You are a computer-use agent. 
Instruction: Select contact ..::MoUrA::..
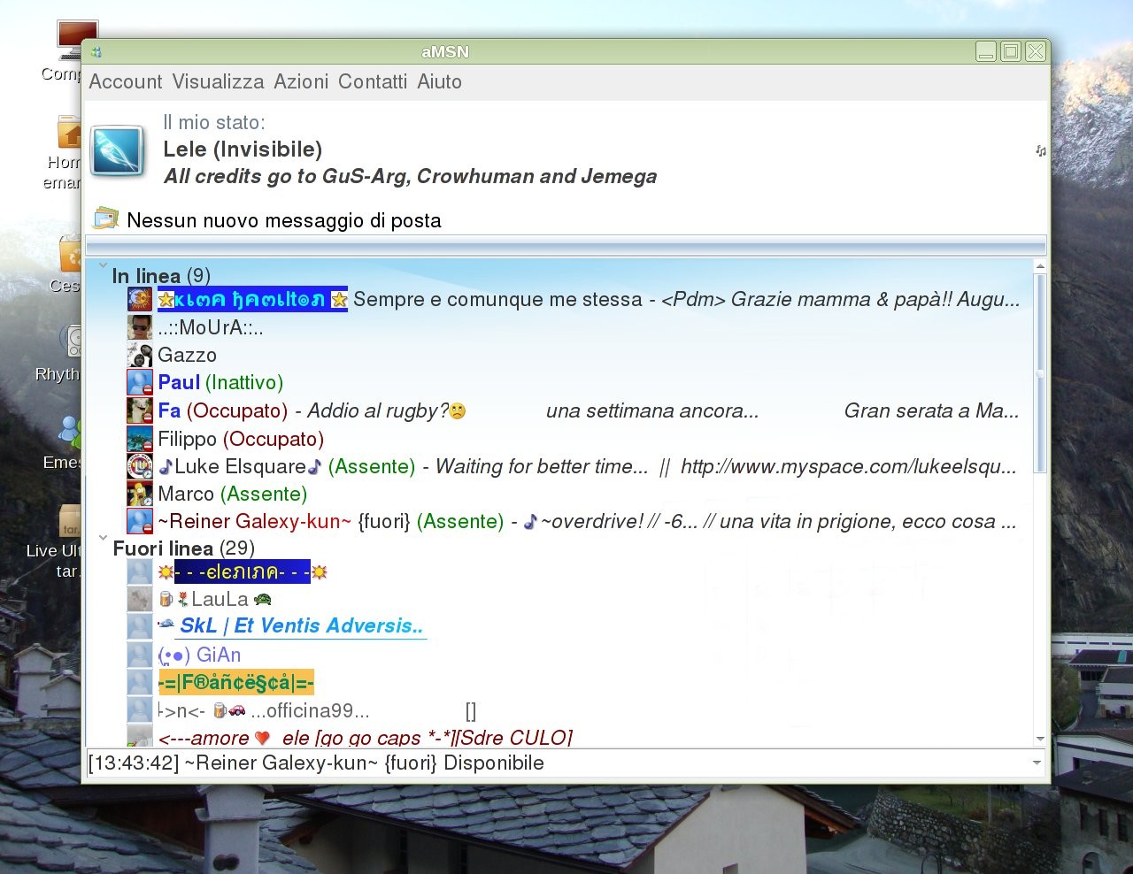(211, 327)
